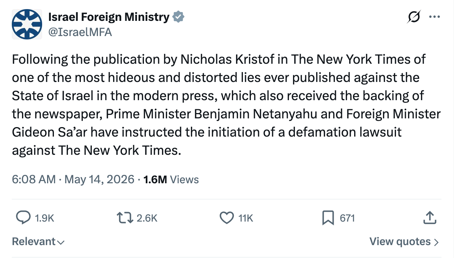Click the blue verified badge icon

click(x=178, y=17)
